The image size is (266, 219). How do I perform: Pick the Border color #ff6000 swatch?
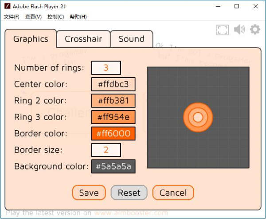coord(113,133)
